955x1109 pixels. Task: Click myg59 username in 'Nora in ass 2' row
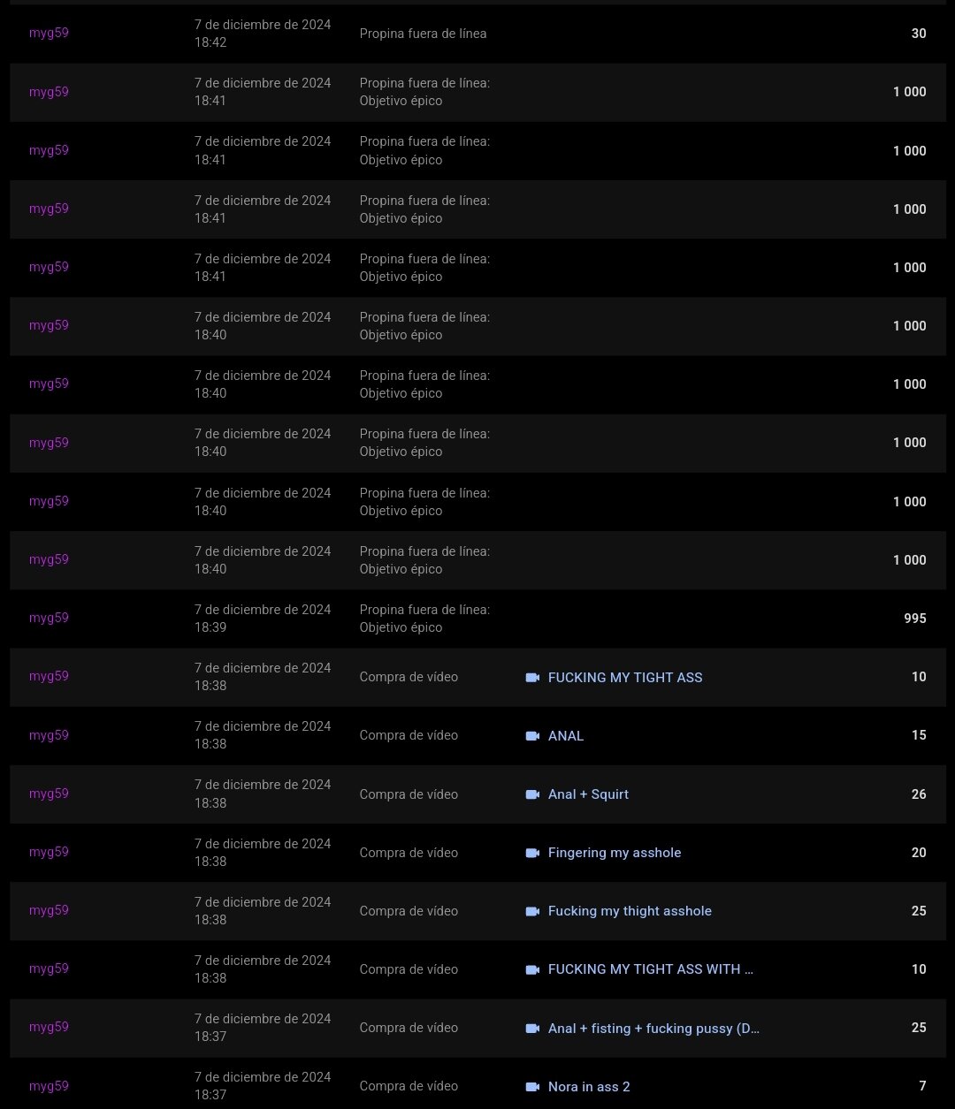coord(49,1086)
